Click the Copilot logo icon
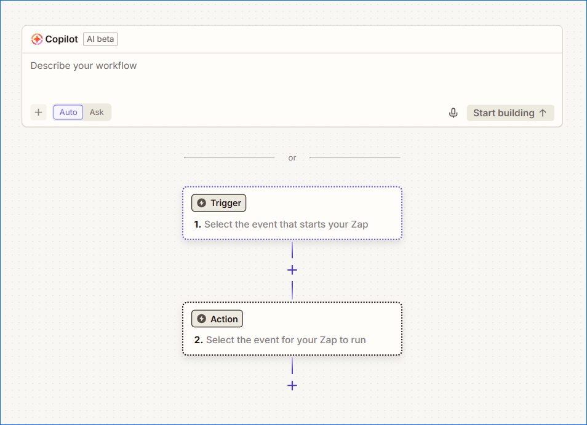587x425 pixels. 37,39
